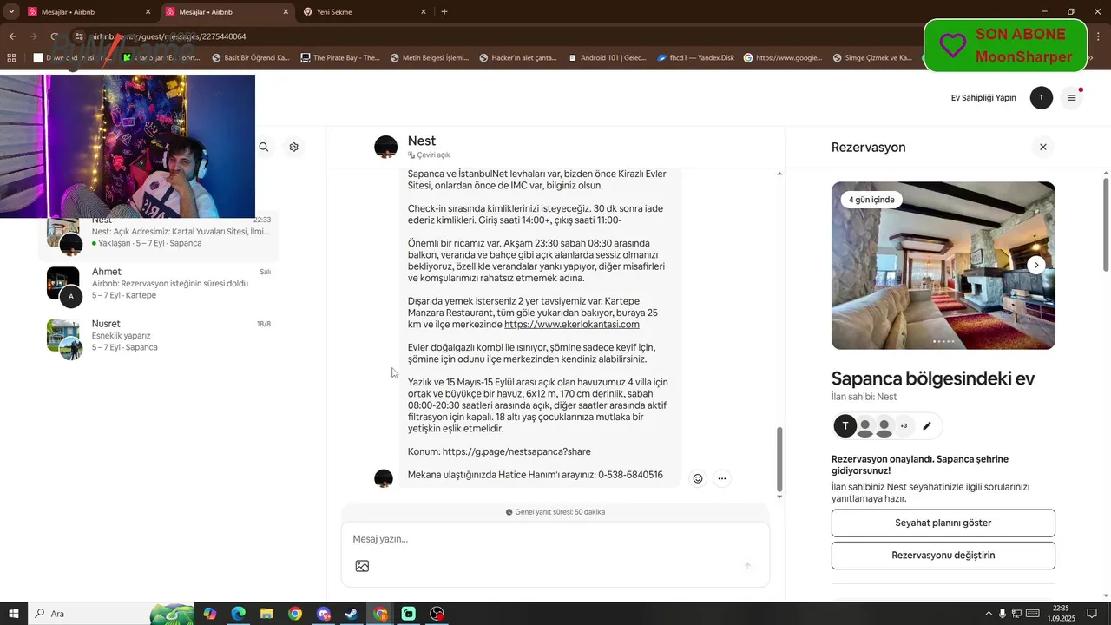Click the send message arrow
Viewport: 1111px width, 625px height.
click(747, 566)
